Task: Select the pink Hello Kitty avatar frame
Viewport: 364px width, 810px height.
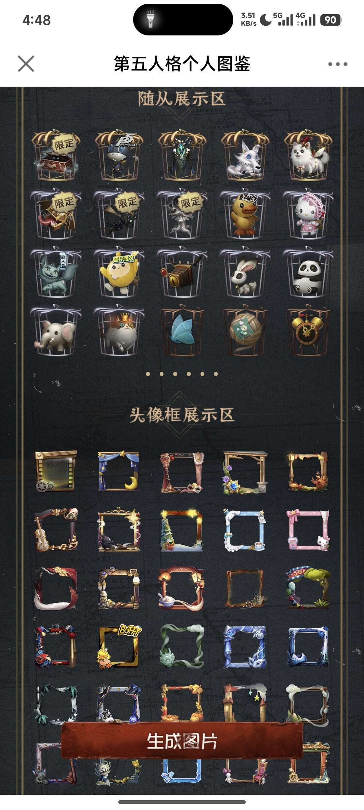Action: point(308,530)
